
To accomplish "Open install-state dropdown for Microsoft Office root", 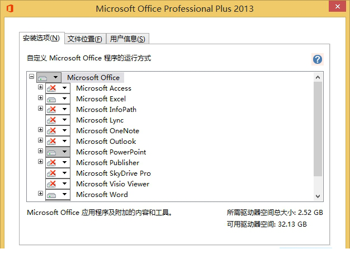I will pos(49,77).
